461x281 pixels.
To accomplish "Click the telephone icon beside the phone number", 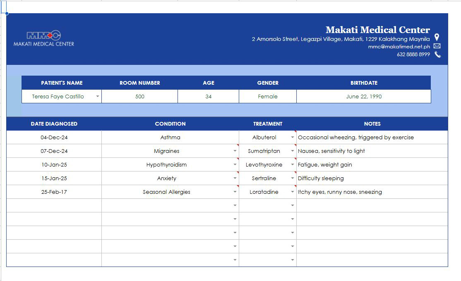I will (437, 54).
